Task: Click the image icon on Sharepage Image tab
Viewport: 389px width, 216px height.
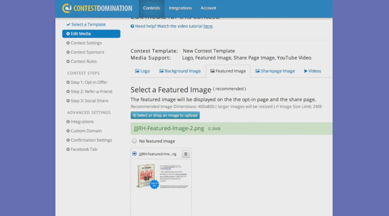Action: point(258,71)
